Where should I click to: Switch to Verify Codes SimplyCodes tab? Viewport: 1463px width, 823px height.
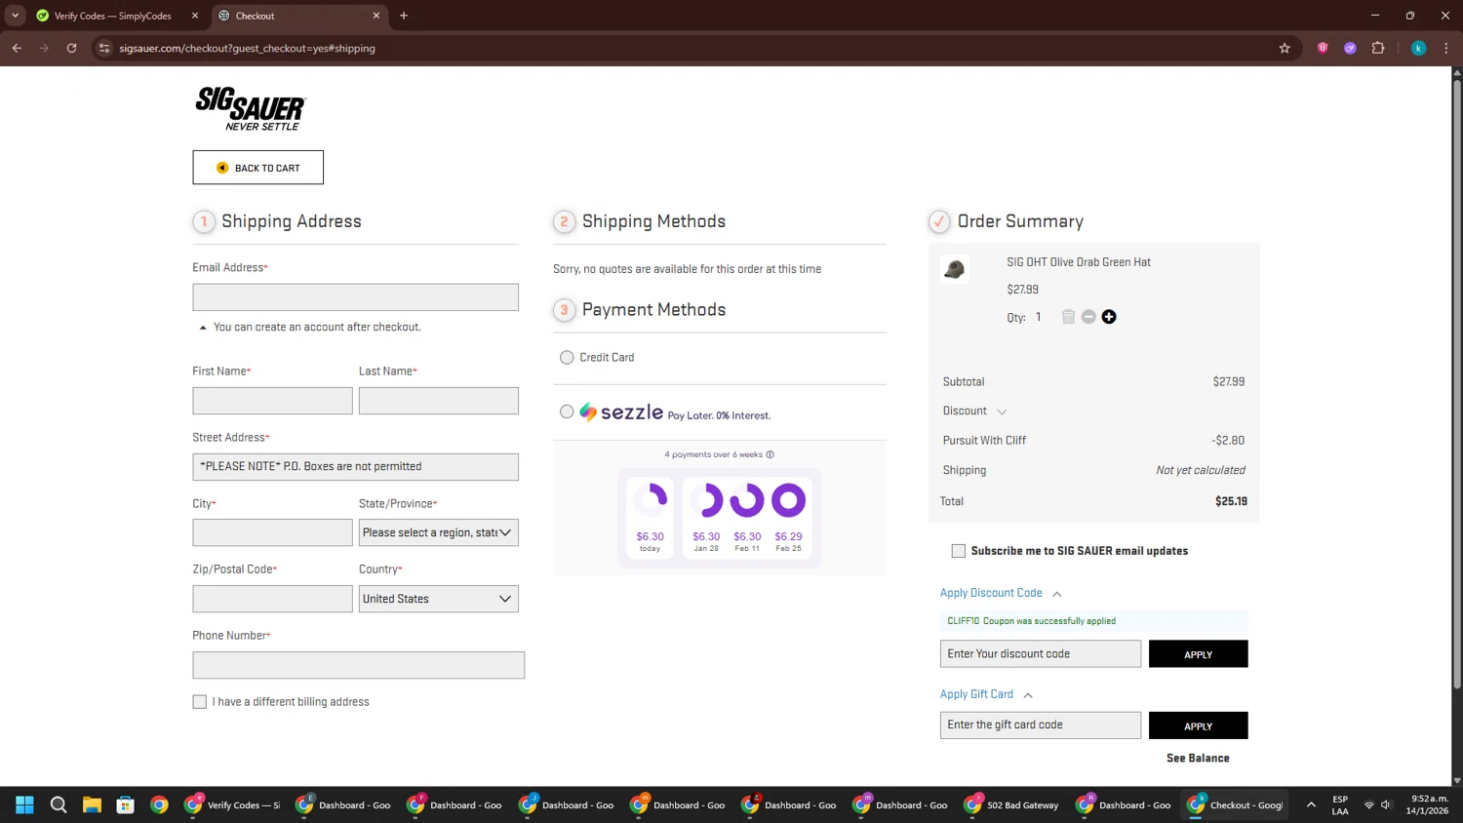[x=112, y=16]
